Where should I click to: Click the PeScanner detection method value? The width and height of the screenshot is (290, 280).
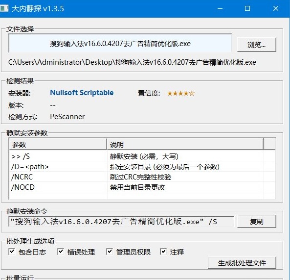coord(67,116)
